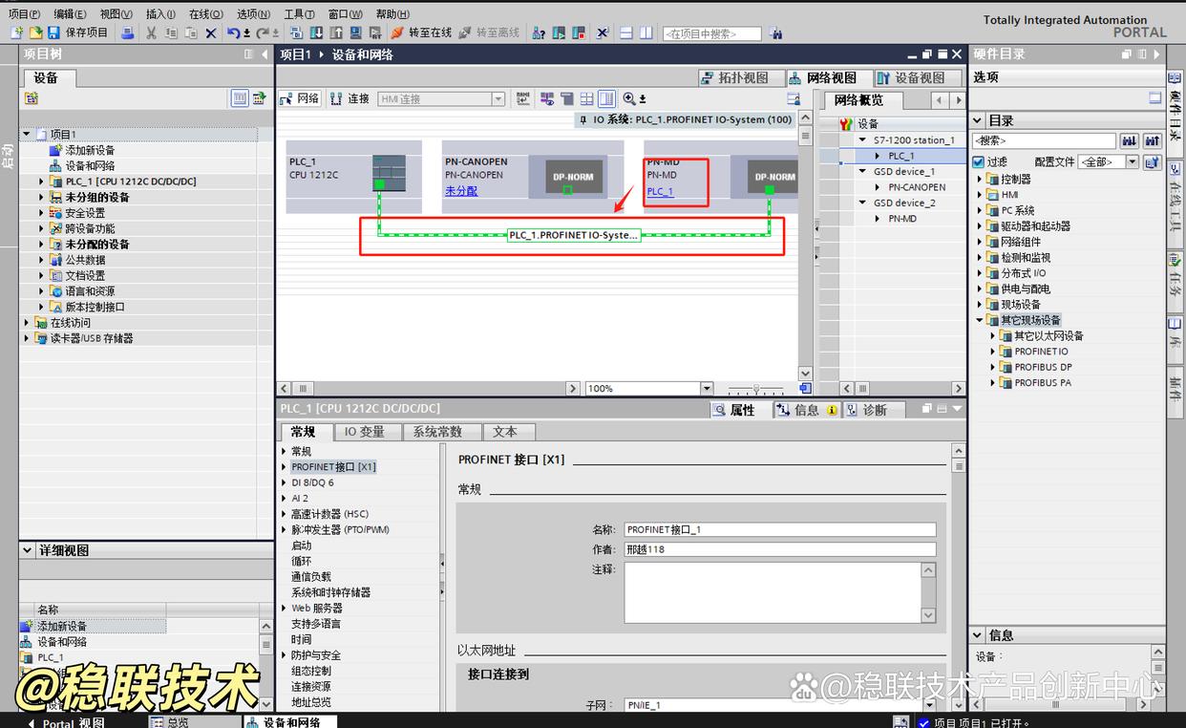Click the accessible devices icon

(x=538, y=32)
